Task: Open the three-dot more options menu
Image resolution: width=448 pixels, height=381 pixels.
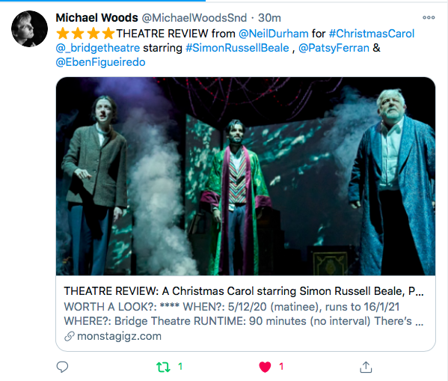Action: coord(429,17)
